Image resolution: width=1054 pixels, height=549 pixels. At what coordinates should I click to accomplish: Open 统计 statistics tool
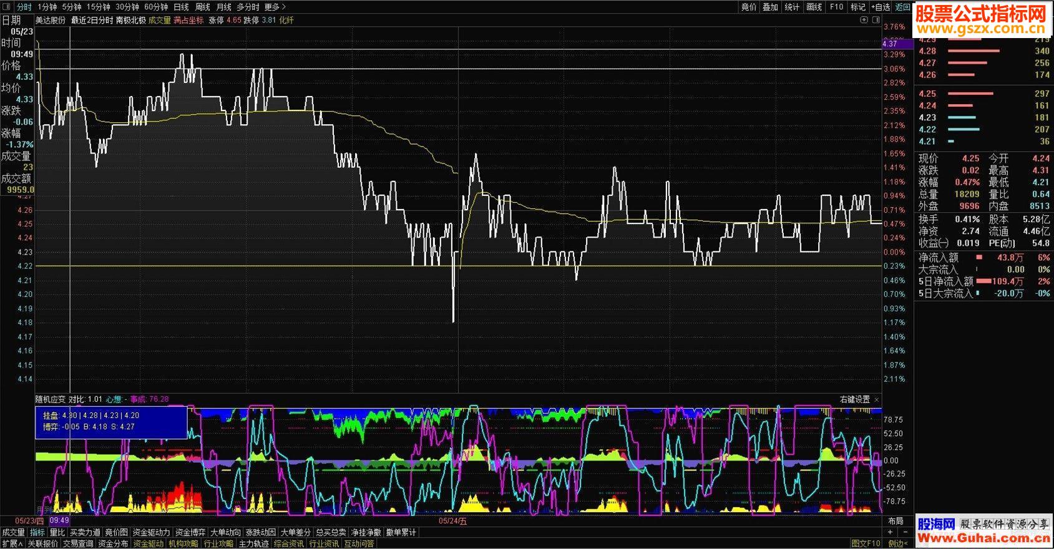[x=792, y=7]
